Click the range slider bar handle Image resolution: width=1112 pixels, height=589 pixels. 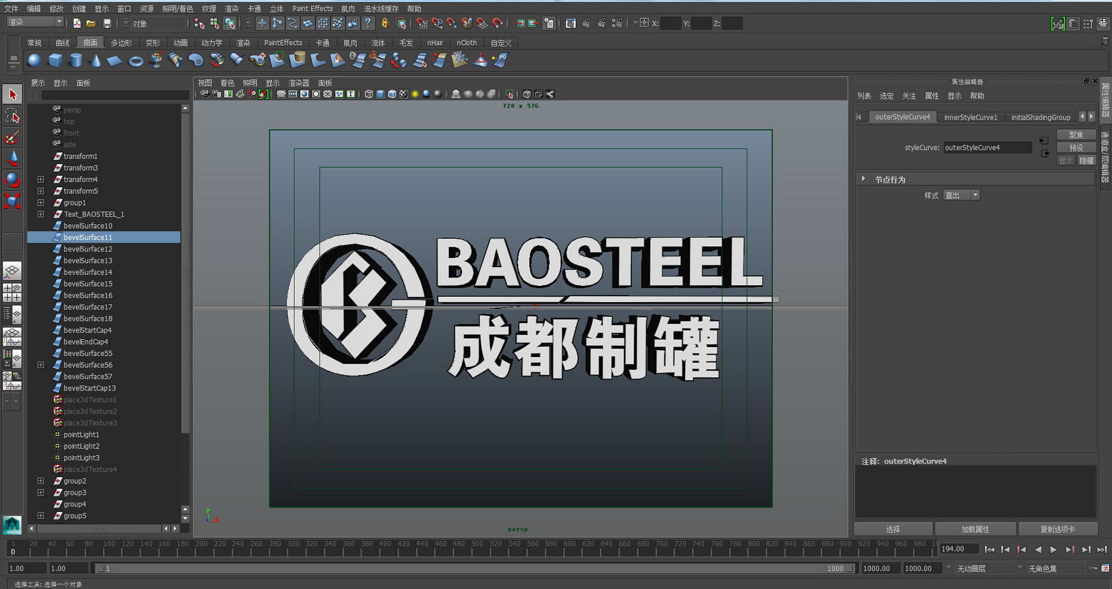pyautogui.click(x=475, y=569)
